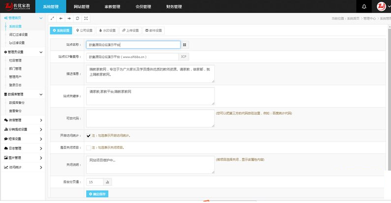Open 登录日志 in the sidebar

tap(15, 85)
